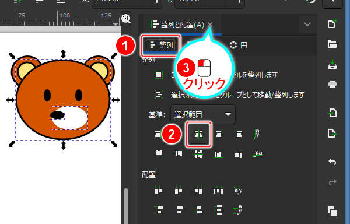350x224 pixels.
Task: Close the 整列と配置(A) dock tab
Action: point(210,24)
